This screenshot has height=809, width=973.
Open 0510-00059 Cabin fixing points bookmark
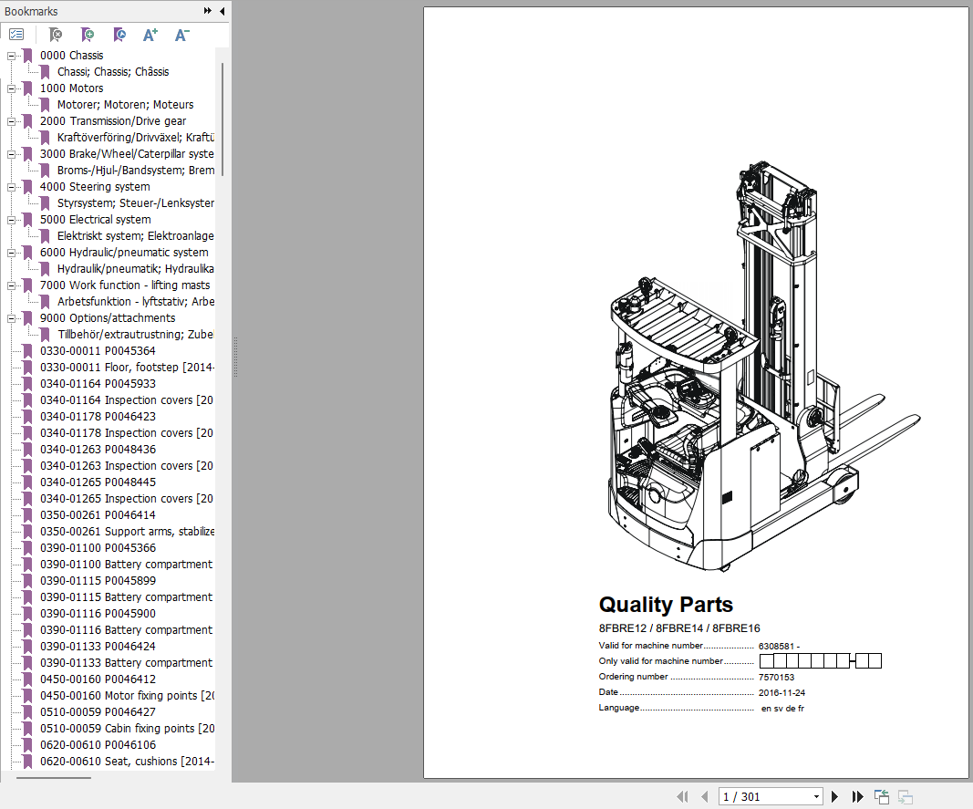127,729
